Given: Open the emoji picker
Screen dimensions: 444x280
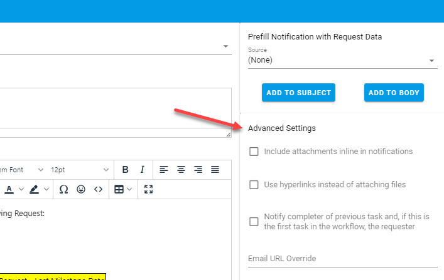Looking at the screenshot, I should coord(81,189).
